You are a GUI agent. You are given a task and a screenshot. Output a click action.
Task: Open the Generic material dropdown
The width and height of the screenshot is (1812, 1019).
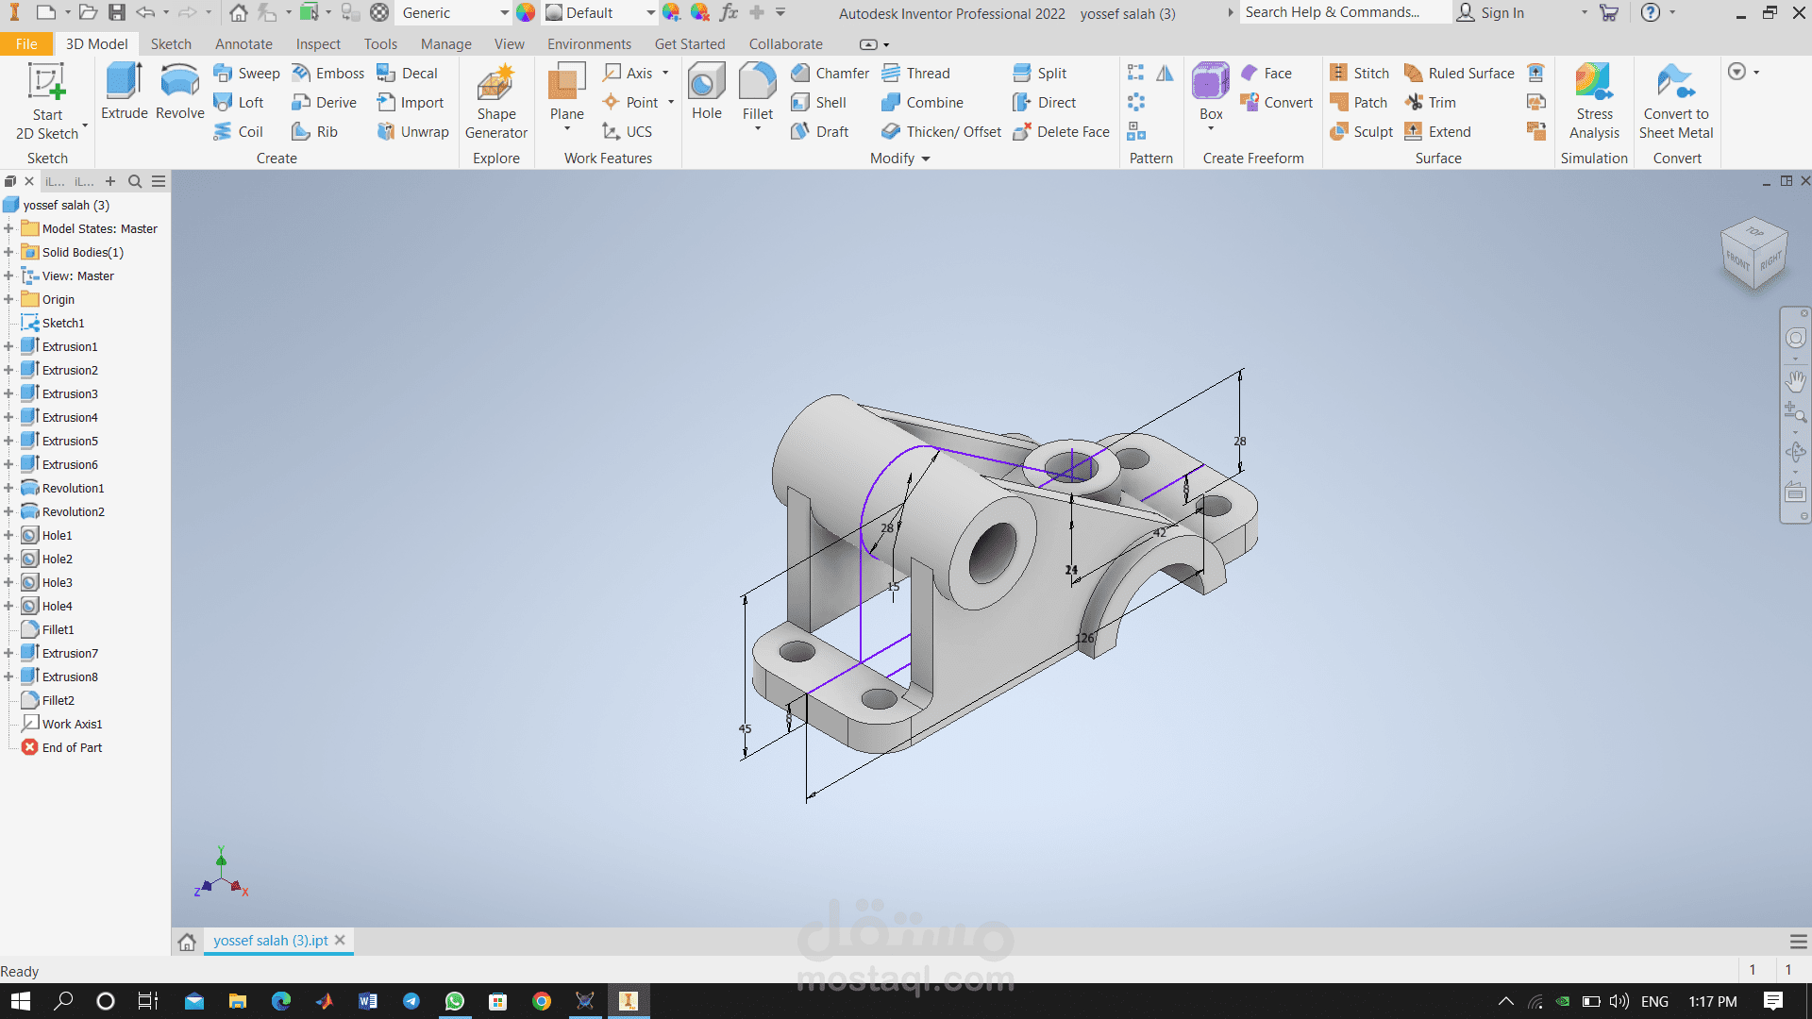pos(452,12)
